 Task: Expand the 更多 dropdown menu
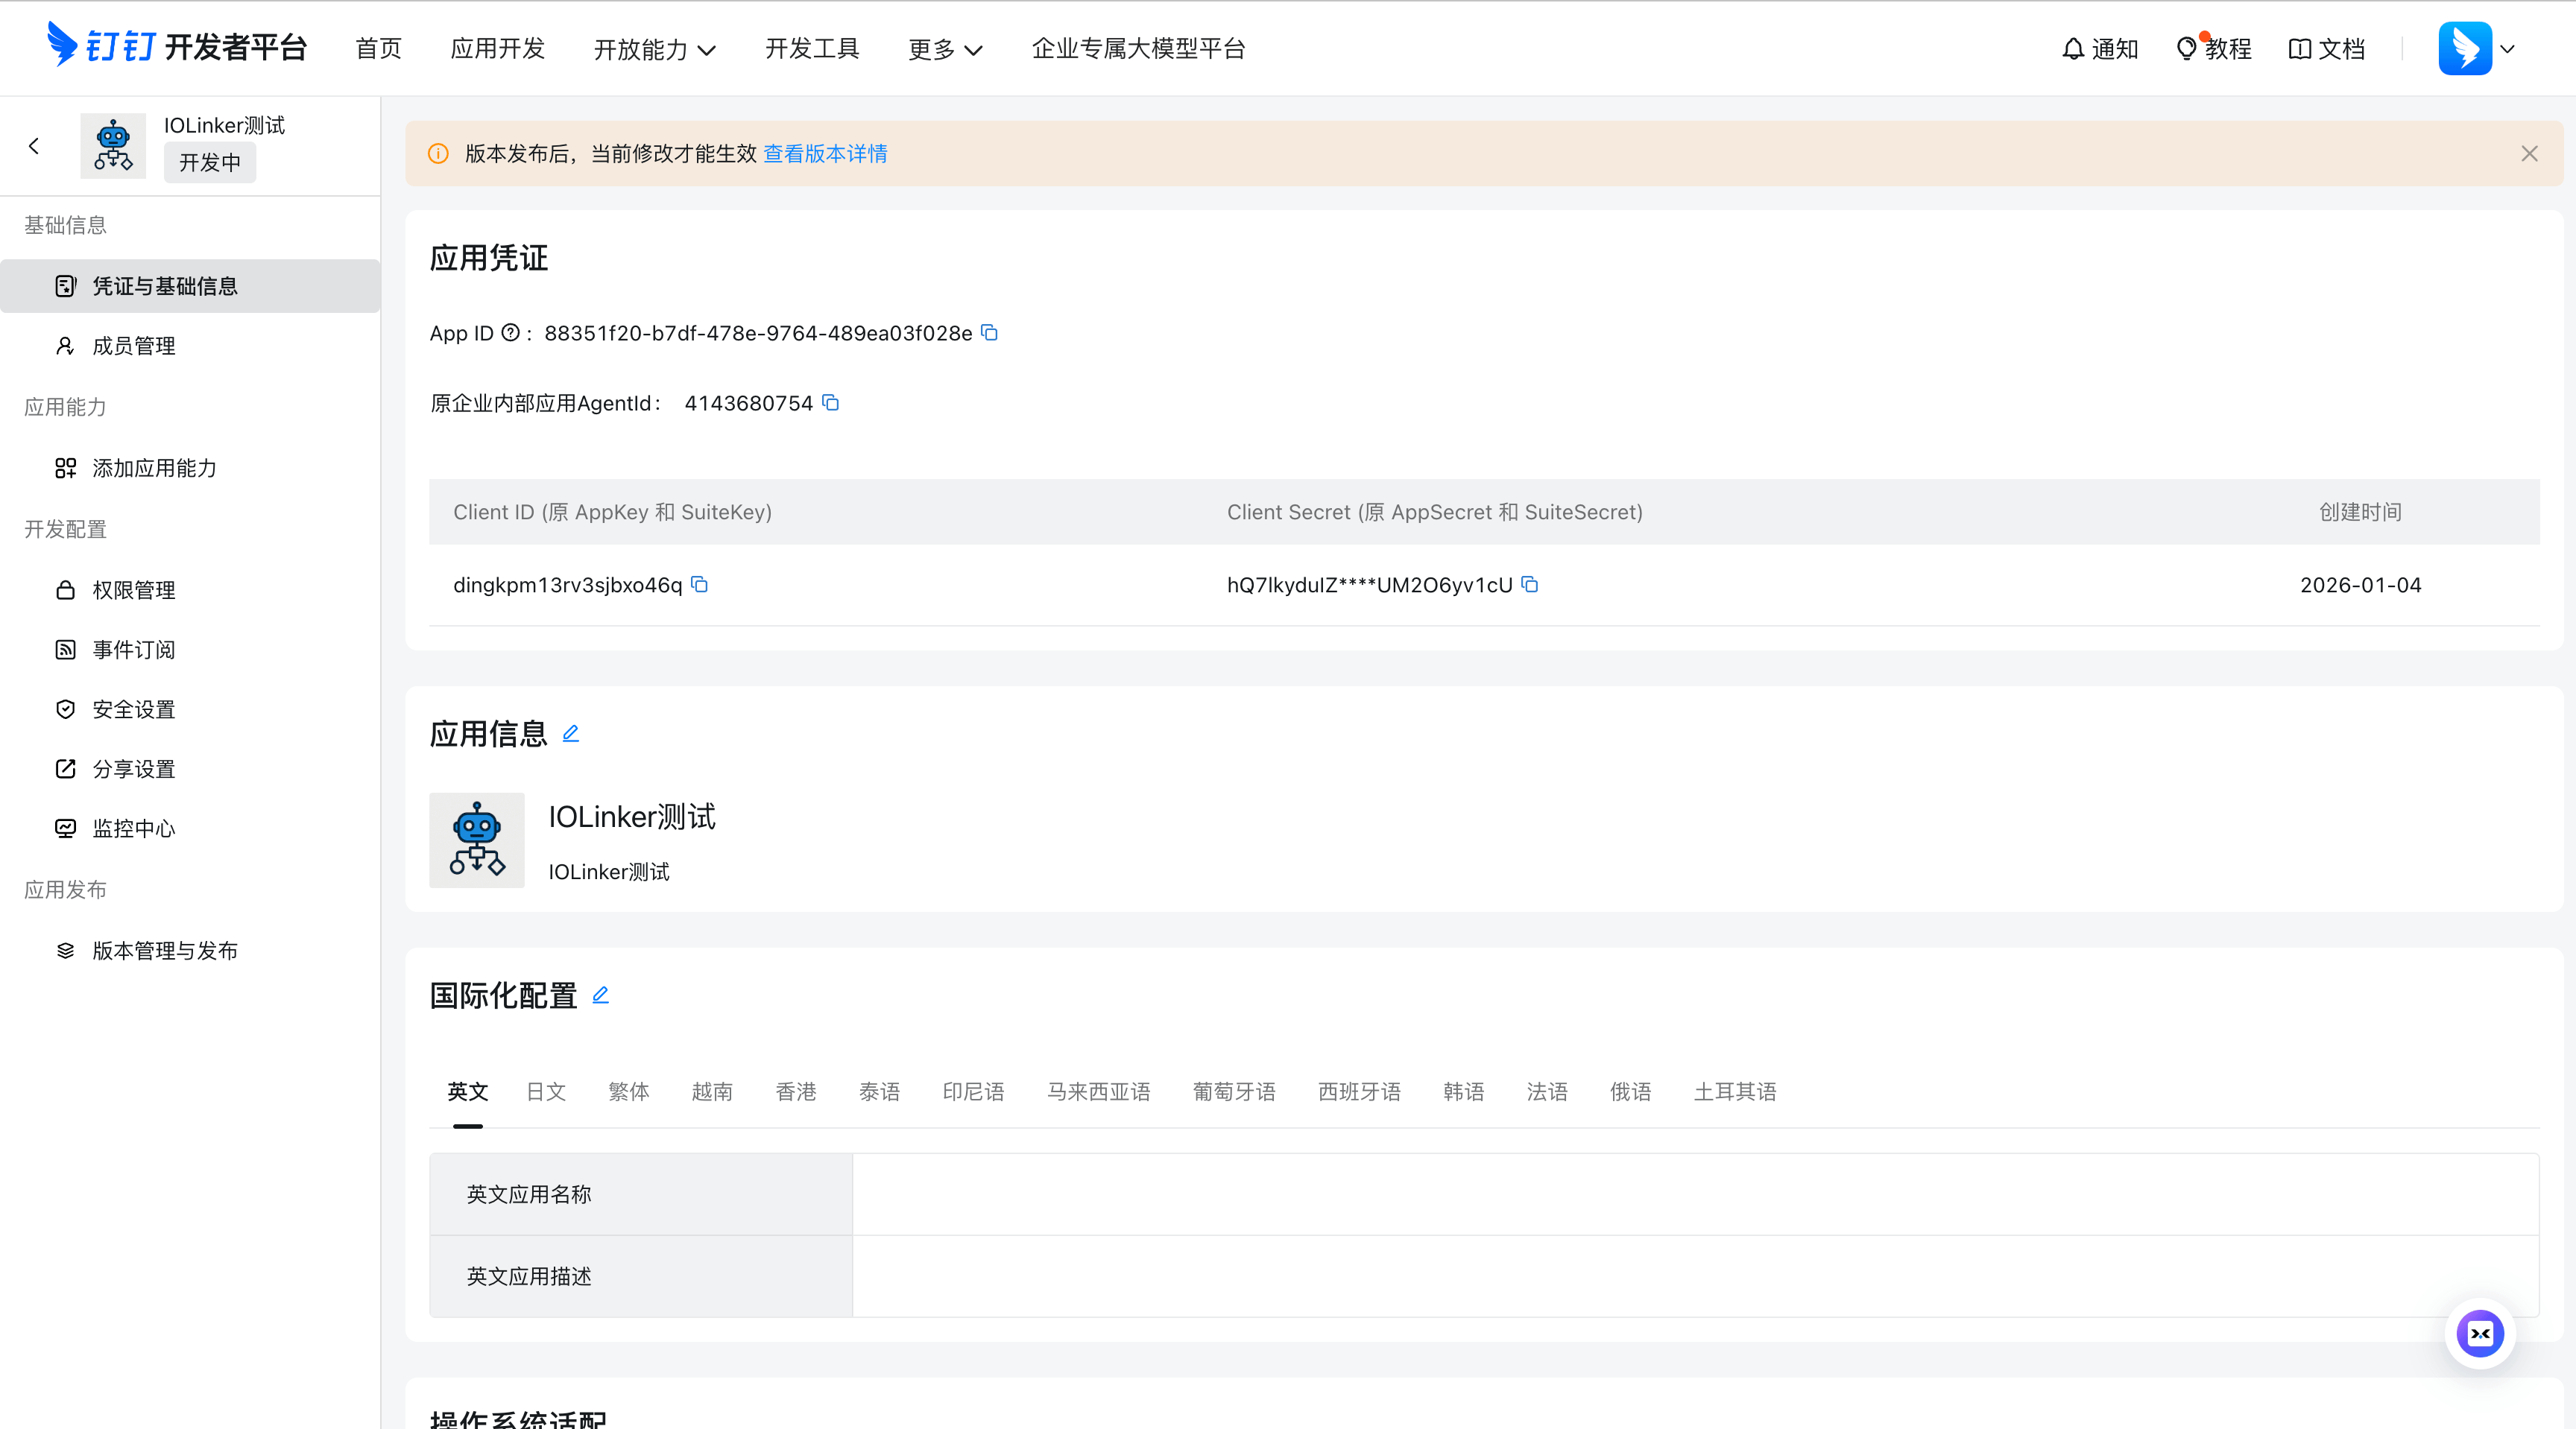(945, 49)
